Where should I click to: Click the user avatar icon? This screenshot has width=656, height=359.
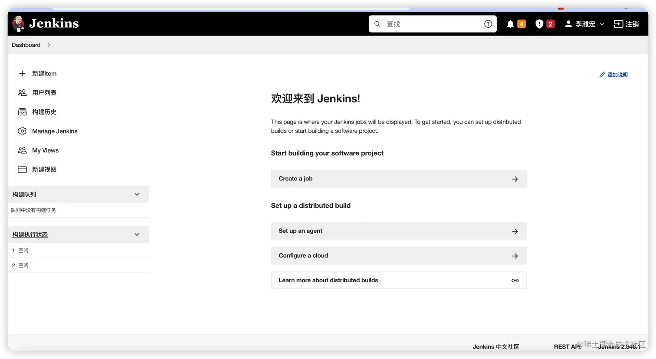(568, 24)
